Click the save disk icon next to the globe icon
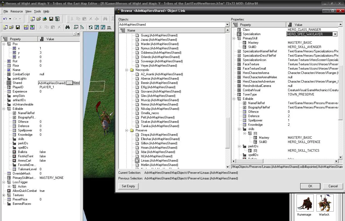The width and height of the screenshot is (345, 221). tap(51, 19)
